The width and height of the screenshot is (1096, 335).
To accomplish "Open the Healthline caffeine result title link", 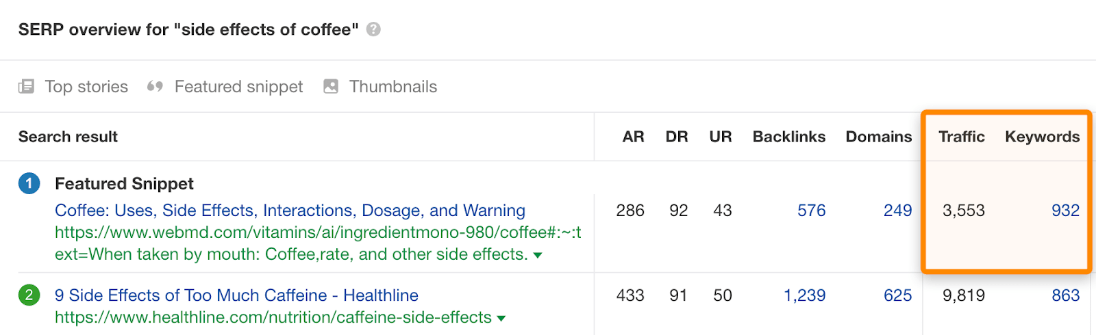I will tap(236, 295).
